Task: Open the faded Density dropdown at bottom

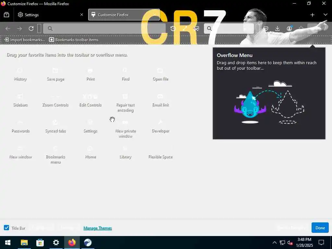Action: click(x=68, y=228)
